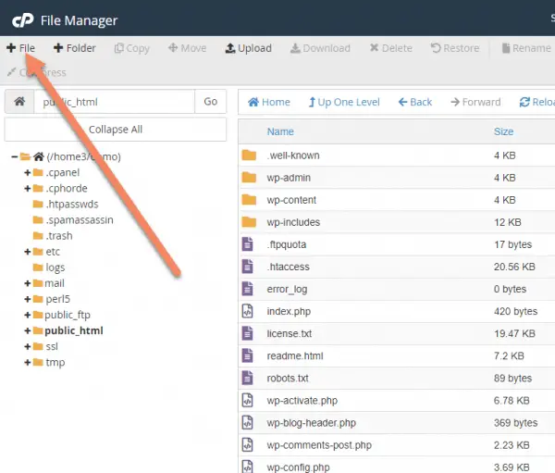Select the wp-admin folder icon
The image size is (555, 473).
point(249,177)
